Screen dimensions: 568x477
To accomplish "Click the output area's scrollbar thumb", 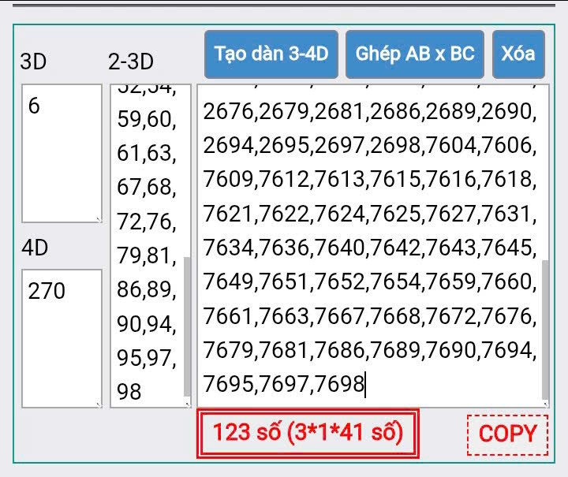I will point(545,330).
